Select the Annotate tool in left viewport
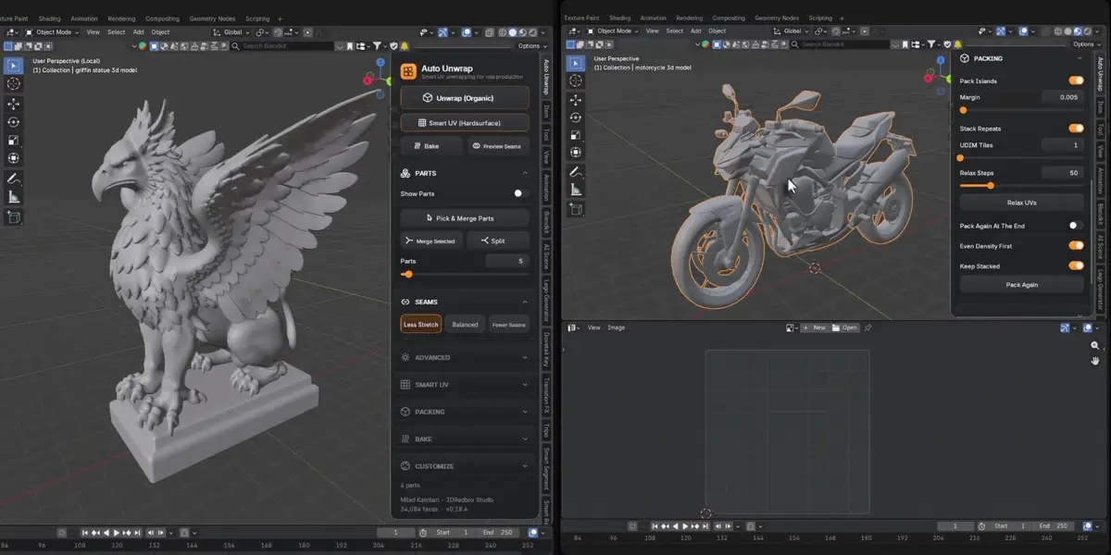 point(14,179)
